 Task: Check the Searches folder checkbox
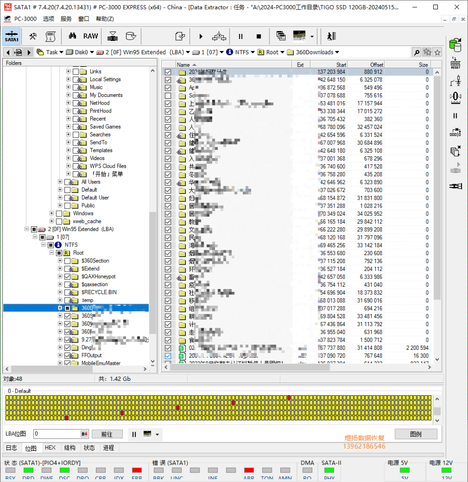76,135
